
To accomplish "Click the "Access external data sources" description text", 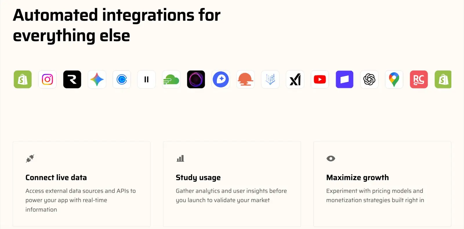I will pyautogui.click(x=81, y=200).
